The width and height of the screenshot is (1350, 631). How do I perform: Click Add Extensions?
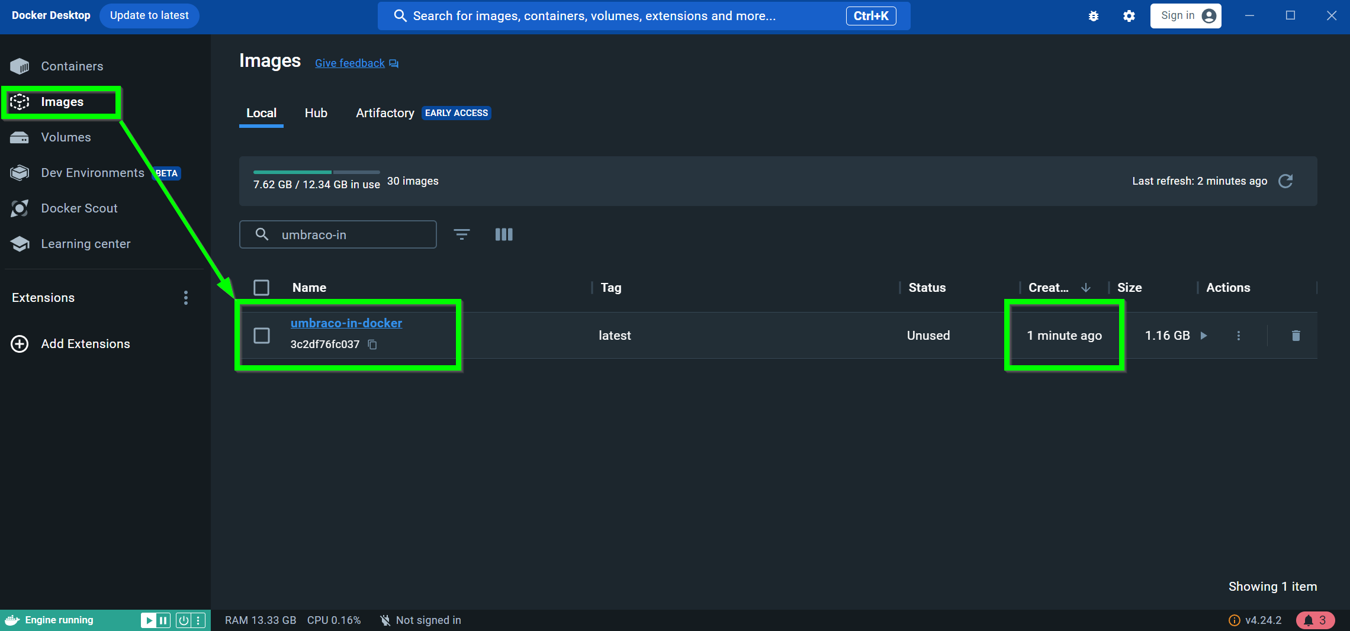pyautogui.click(x=70, y=344)
